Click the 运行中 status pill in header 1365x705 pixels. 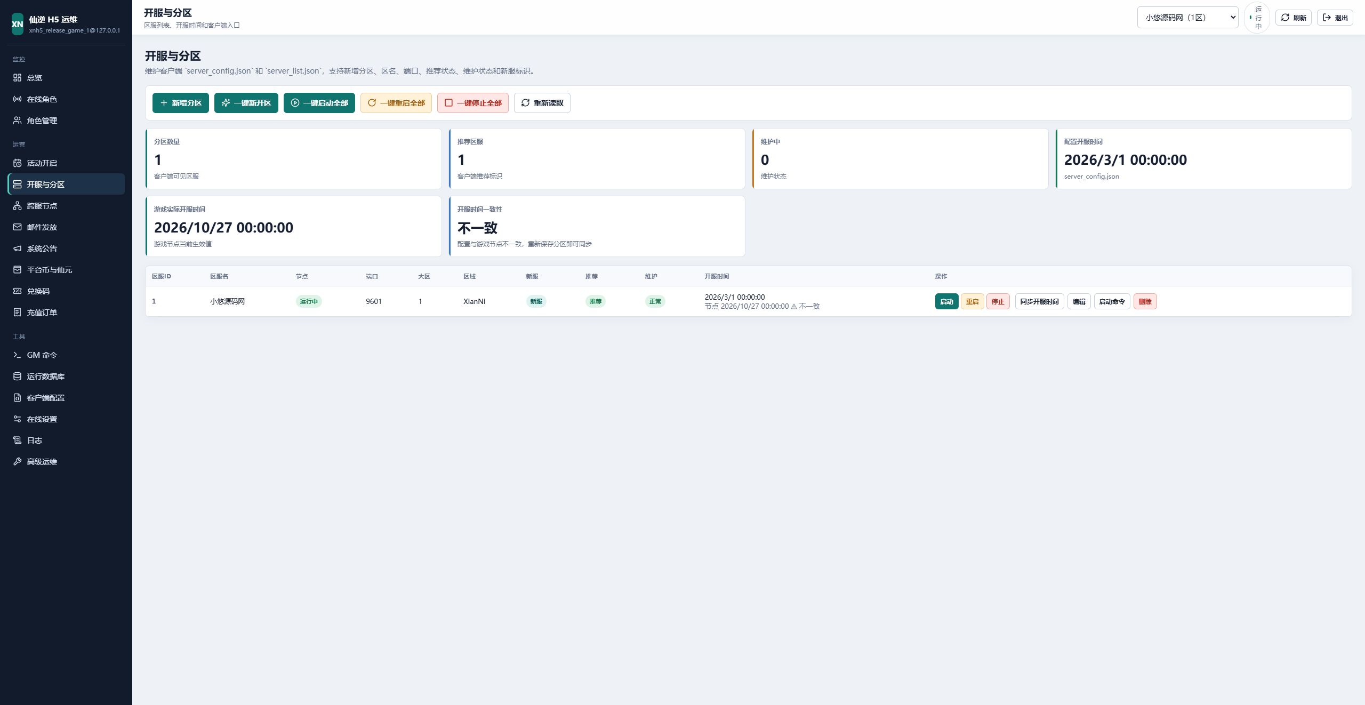click(1257, 18)
